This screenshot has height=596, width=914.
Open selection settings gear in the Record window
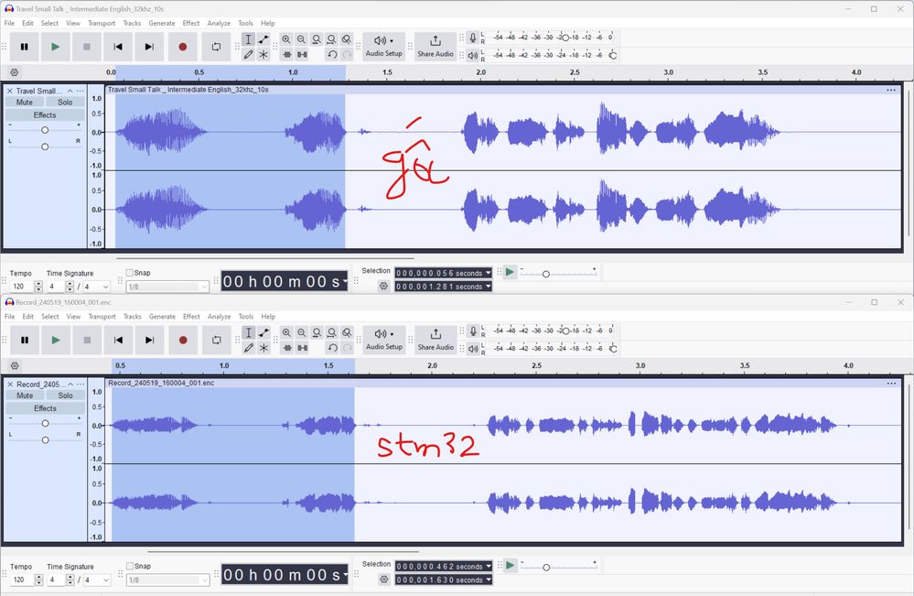click(x=383, y=580)
